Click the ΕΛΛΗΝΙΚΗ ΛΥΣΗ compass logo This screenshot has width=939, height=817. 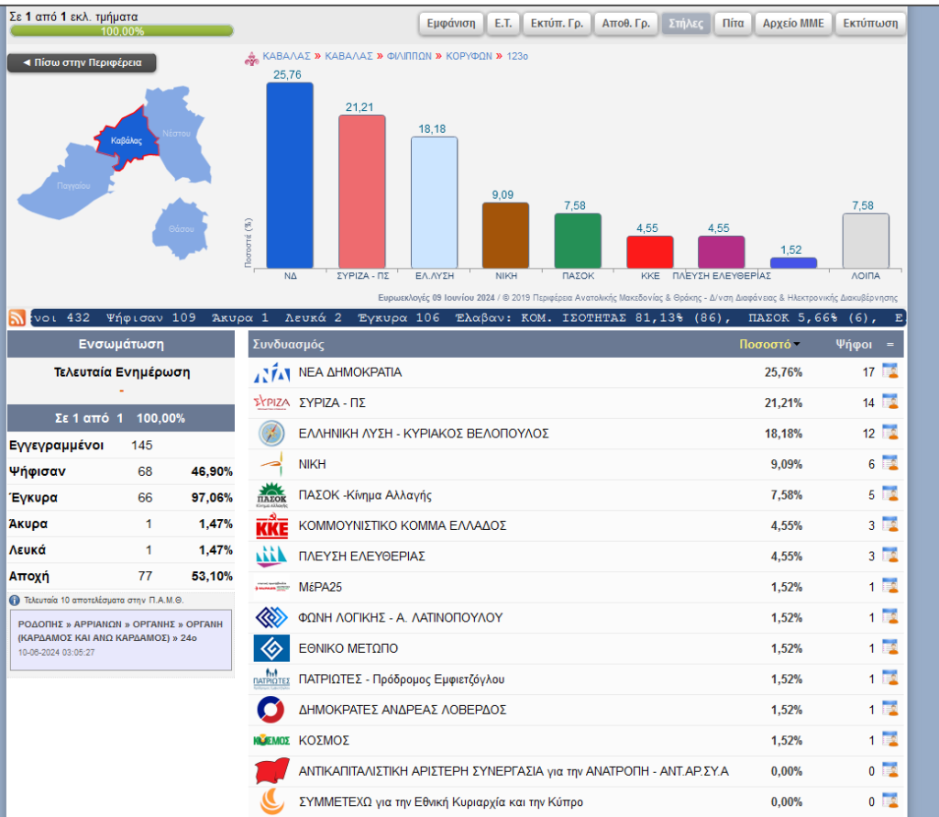pos(271,433)
